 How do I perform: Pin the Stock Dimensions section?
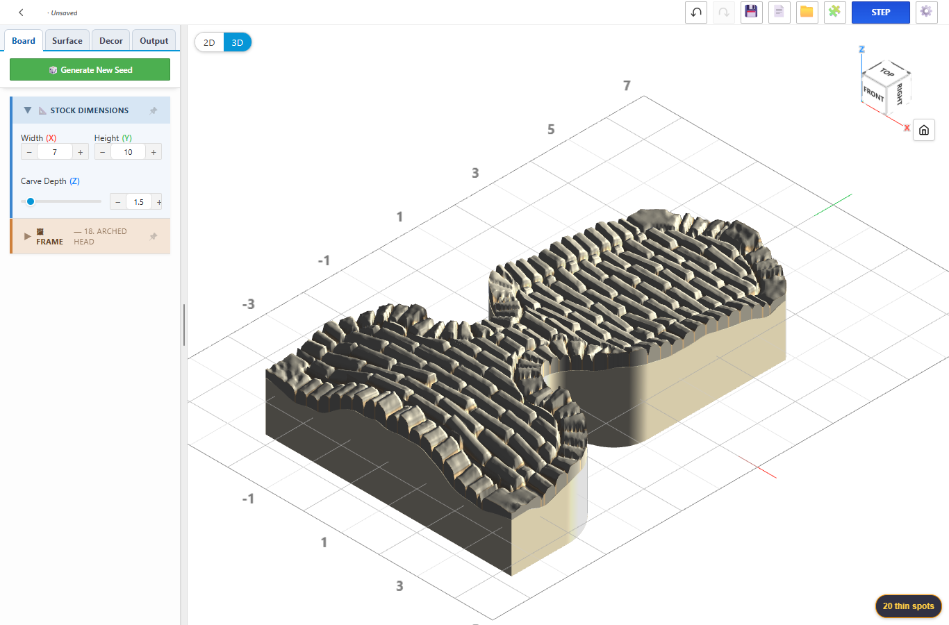point(154,110)
